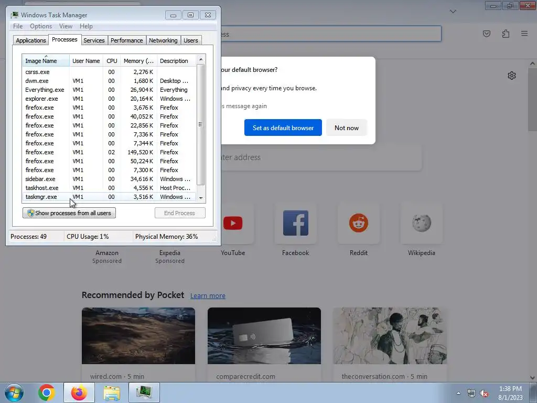Open Firefox new tab settings gear

coord(512,76)
